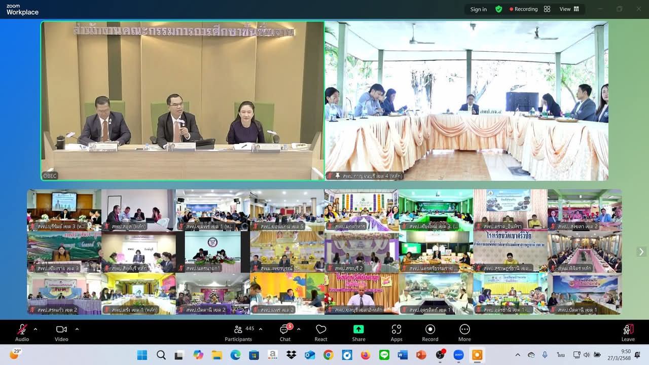The width and height of the screenshot is (649, 365).
Task: Expand options arrow beside Chat
Action: 299,329
